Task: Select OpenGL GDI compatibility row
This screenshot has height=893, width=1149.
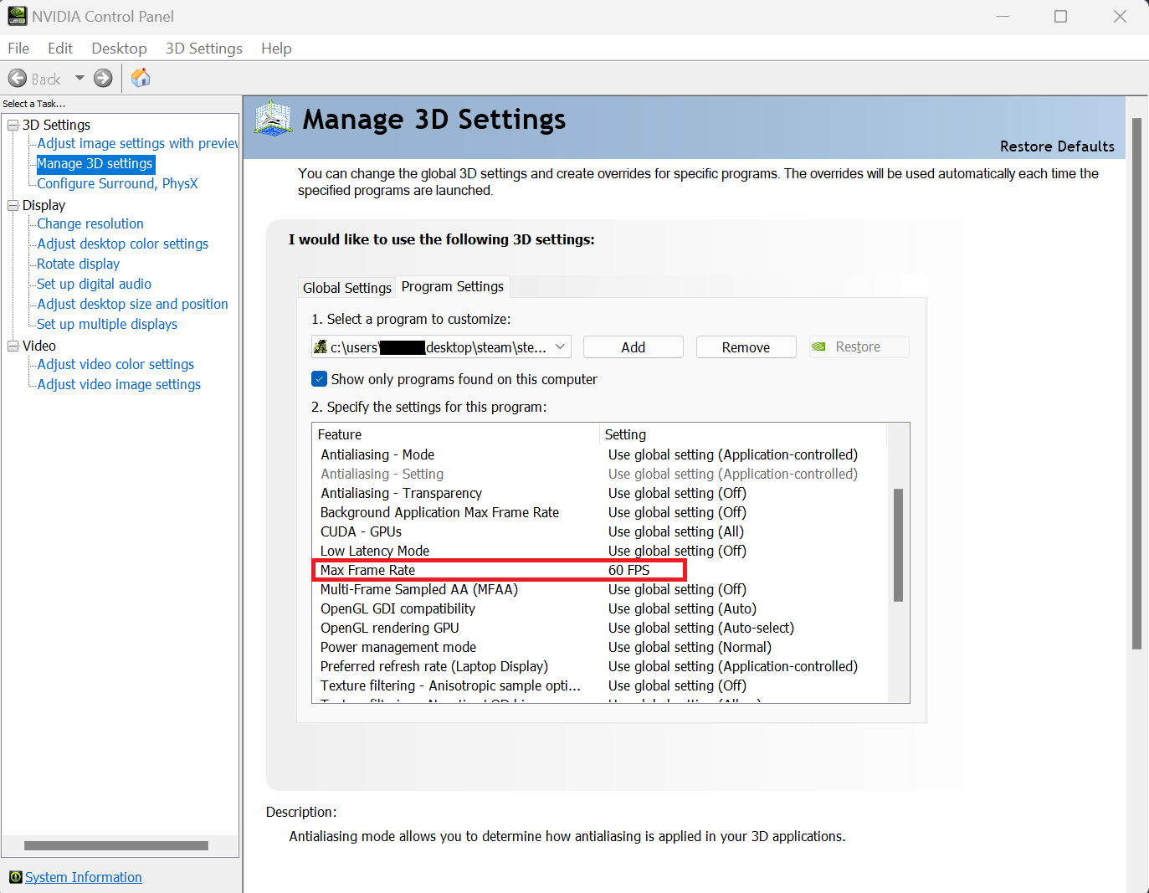Action: pos(599,608)
